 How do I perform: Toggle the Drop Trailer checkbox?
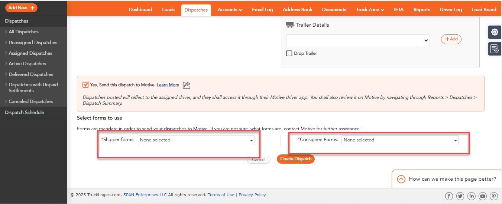[289, 53]
